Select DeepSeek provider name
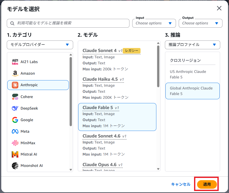229x193 pixels. (x=29, y=108)
